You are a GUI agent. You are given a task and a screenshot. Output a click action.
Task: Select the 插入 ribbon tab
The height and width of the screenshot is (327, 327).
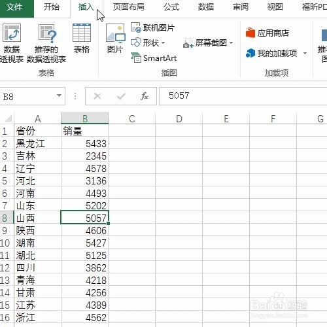[86, 7]
